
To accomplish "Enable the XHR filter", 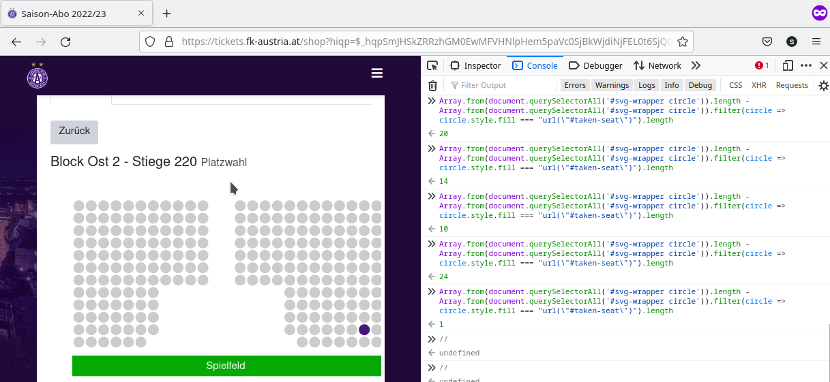I will tap(758, 85).
